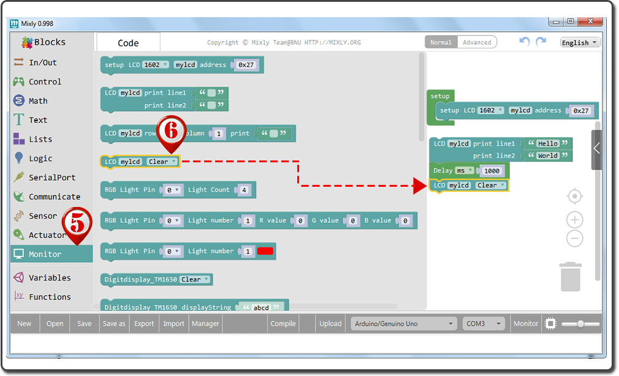
Task: Click the Communicate satellite dish icon
Action: (x=18, y=196)
